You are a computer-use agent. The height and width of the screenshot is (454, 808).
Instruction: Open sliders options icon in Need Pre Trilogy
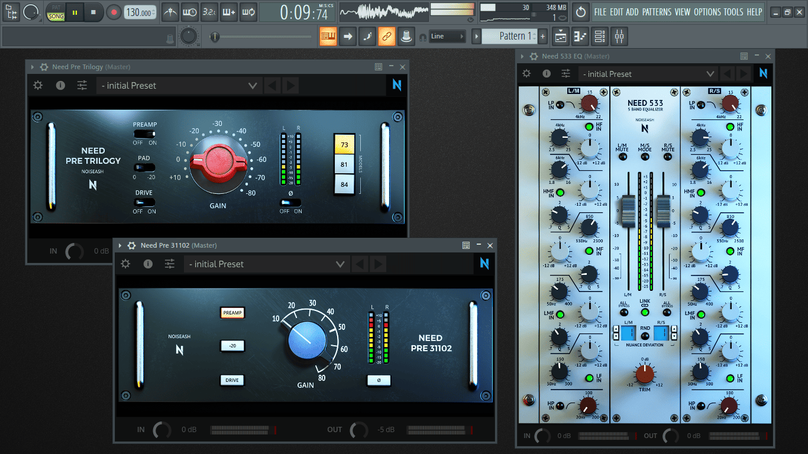(82, 85)
